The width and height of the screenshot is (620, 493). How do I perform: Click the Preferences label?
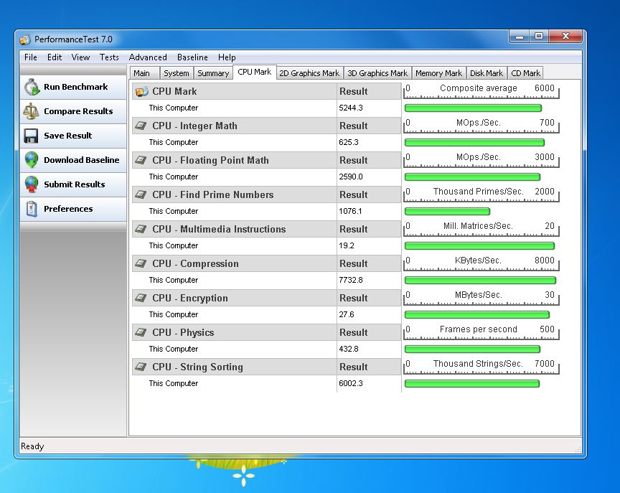[68, 209]
